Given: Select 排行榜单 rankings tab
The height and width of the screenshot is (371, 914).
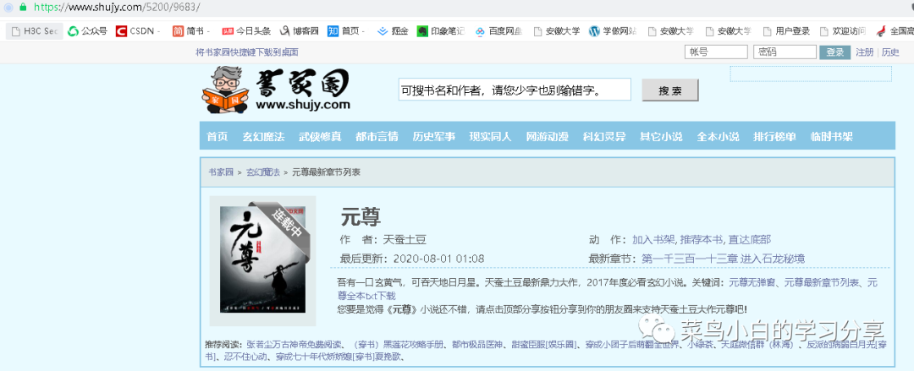Looking at the screenshot, I should coord(774,137).
